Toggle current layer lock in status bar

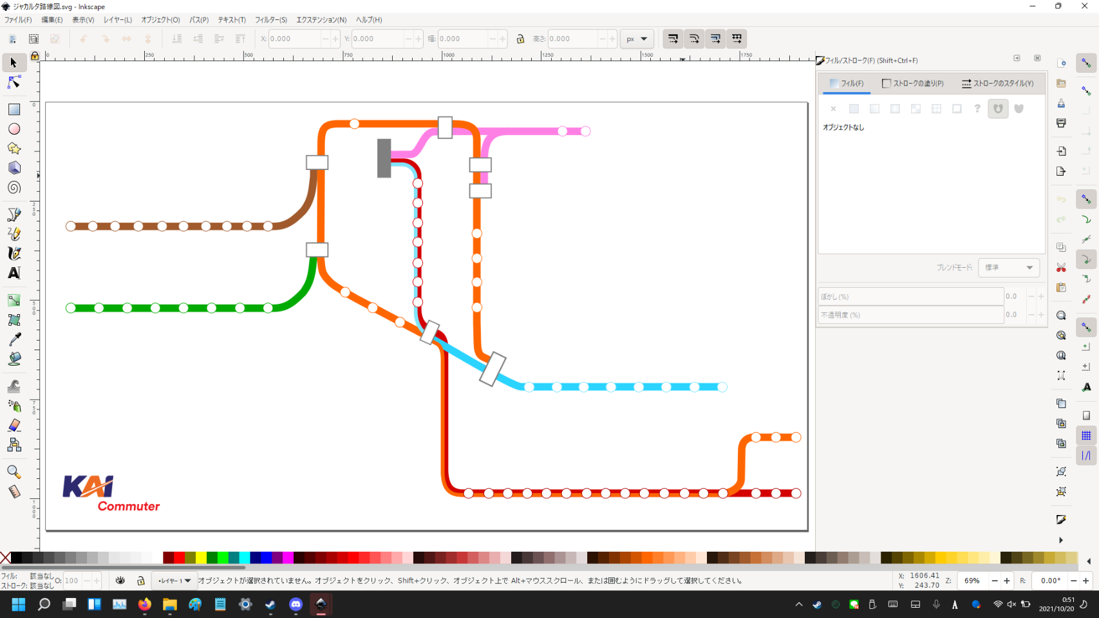point(141,581)
